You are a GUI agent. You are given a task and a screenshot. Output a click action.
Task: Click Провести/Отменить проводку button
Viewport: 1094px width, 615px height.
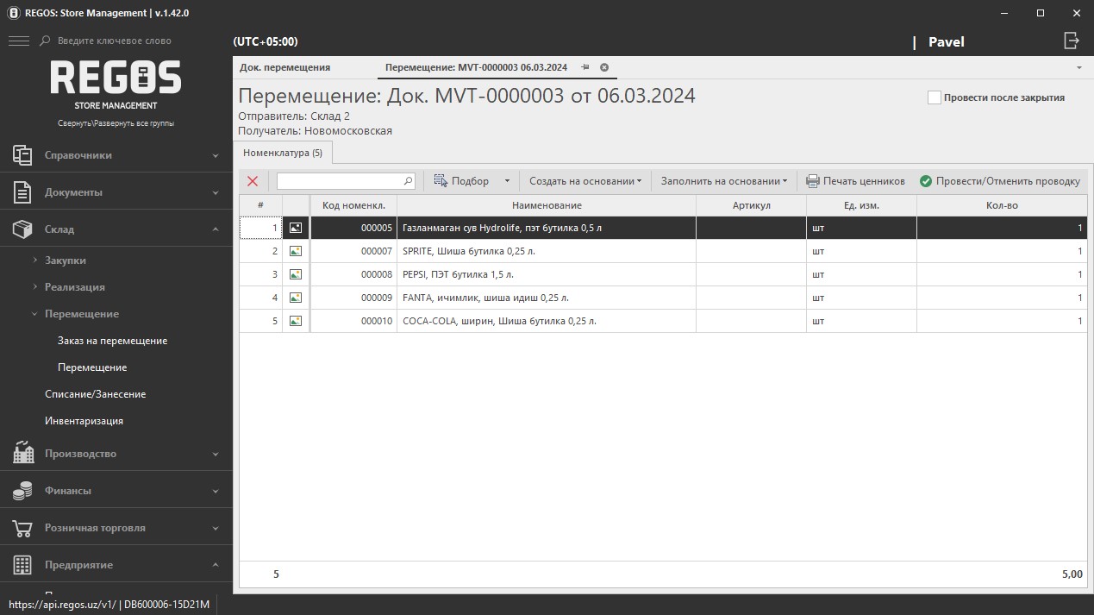(999, 181)
